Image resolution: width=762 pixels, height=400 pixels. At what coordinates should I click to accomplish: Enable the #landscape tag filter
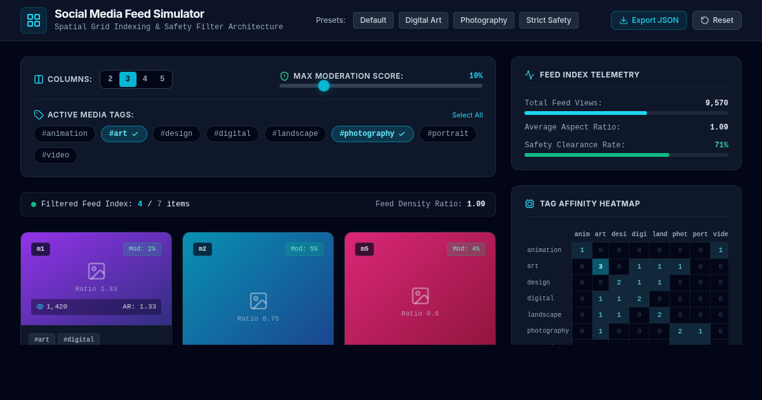click(295, 134)
